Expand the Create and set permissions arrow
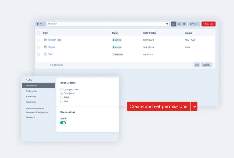234x158 pixels. (x=194, y=107)
